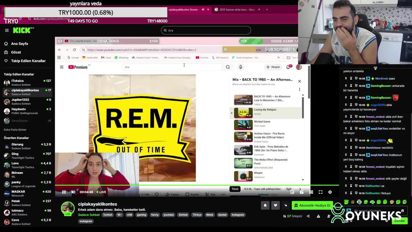Follow channel with heart button
412x232 pixels.
coord(276,205)
